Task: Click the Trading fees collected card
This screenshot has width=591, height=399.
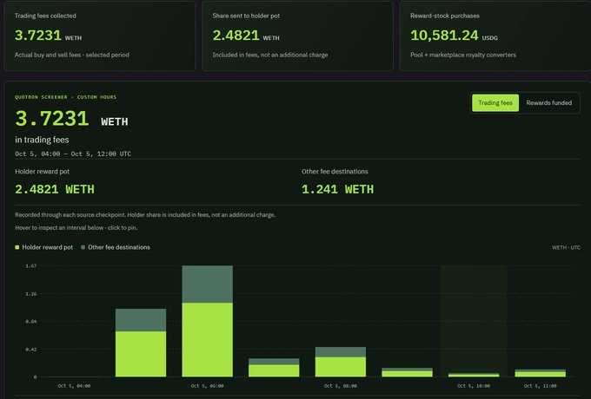Action: click(x=100, y=36)
